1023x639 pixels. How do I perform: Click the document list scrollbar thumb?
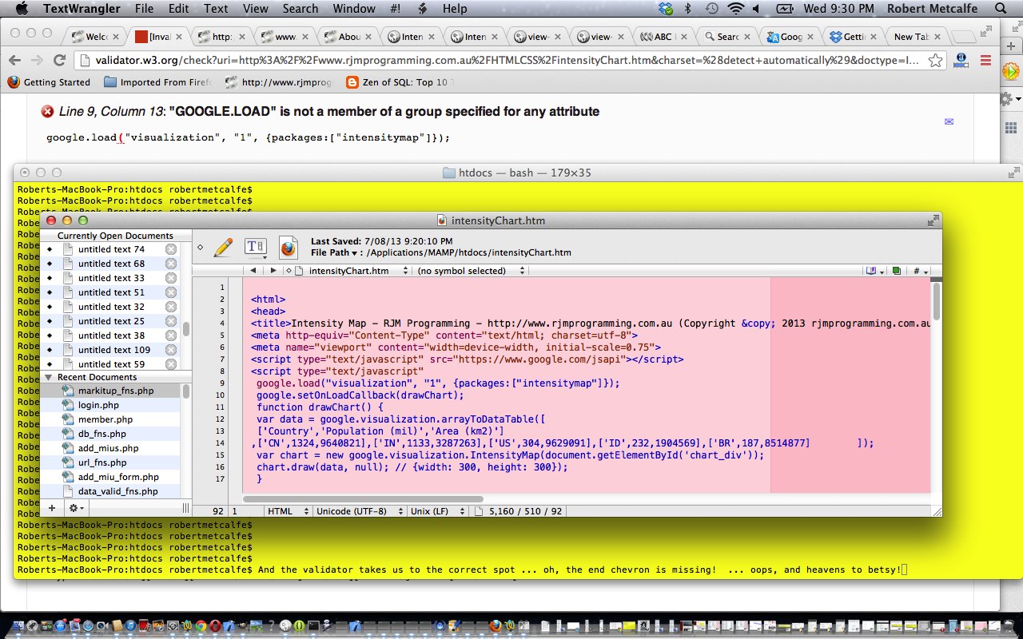[x=186, y=328]
